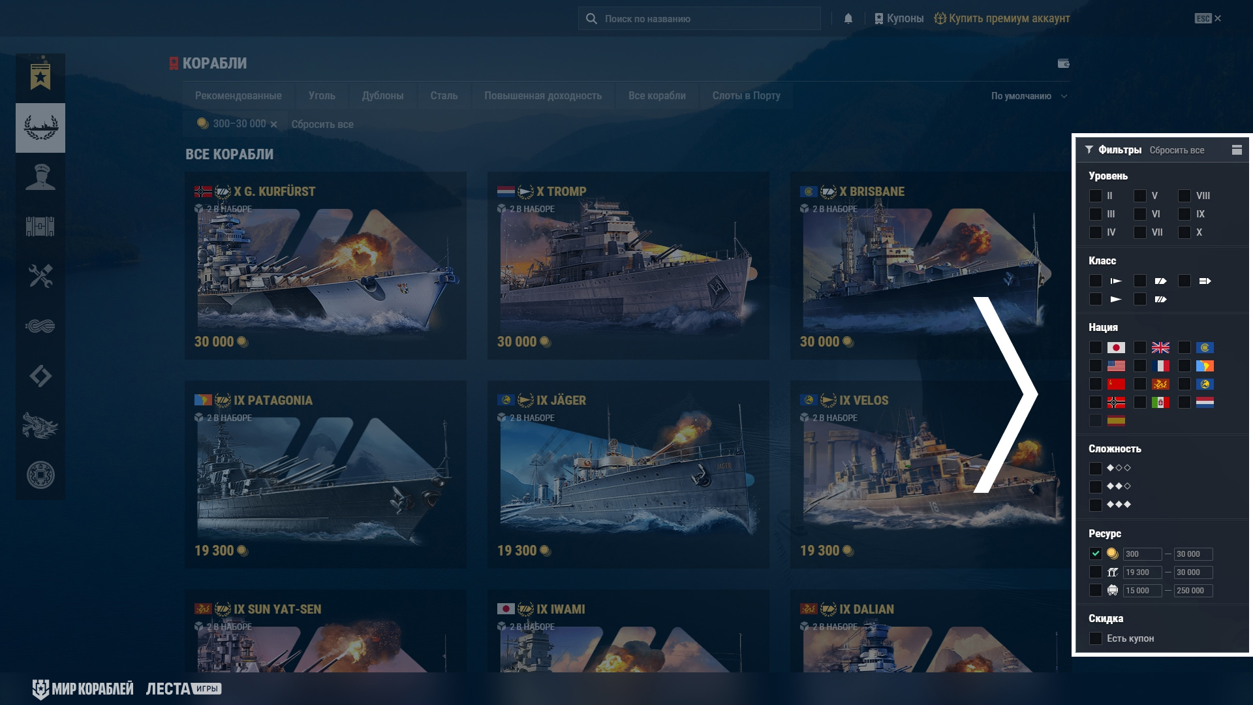
Task: Click the crossed tools icon in the sidebar
Action: (40, 276)
